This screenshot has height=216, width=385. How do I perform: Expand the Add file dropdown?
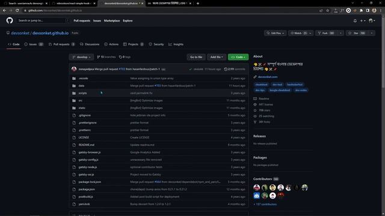tap(217, 57)
